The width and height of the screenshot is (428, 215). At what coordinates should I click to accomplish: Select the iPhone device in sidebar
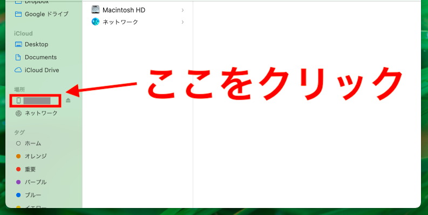click(x=35, y=101)
